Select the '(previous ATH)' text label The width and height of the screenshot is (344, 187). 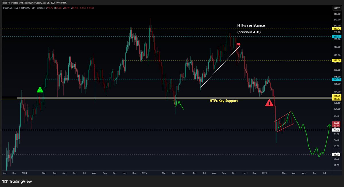pyautogui.click(x=249, y=32)
